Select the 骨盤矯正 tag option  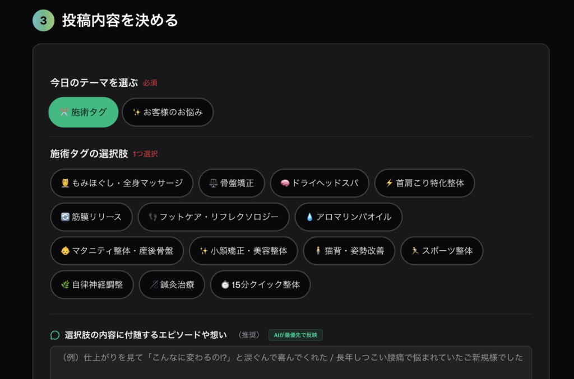[x=232, y=183]
